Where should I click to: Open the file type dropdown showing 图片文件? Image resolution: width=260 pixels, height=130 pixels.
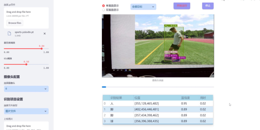pyautogui.click(x=26, y=111)
